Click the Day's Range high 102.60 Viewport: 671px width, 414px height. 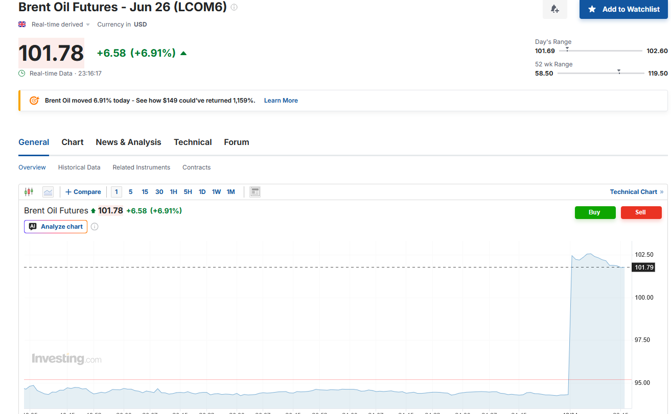[657, 51]
